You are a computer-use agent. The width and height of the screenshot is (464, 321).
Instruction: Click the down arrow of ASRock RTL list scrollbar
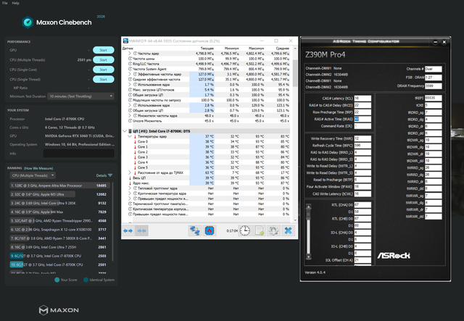(x=308, y=257)
